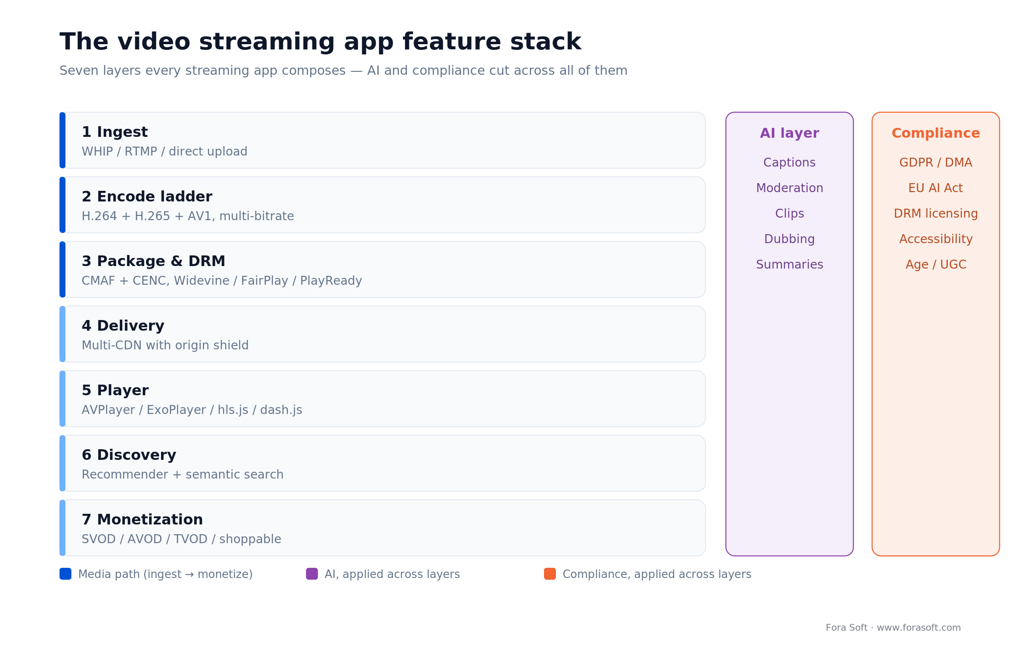Click 'GDPR / DMA' in Compliance

point(936,163)
